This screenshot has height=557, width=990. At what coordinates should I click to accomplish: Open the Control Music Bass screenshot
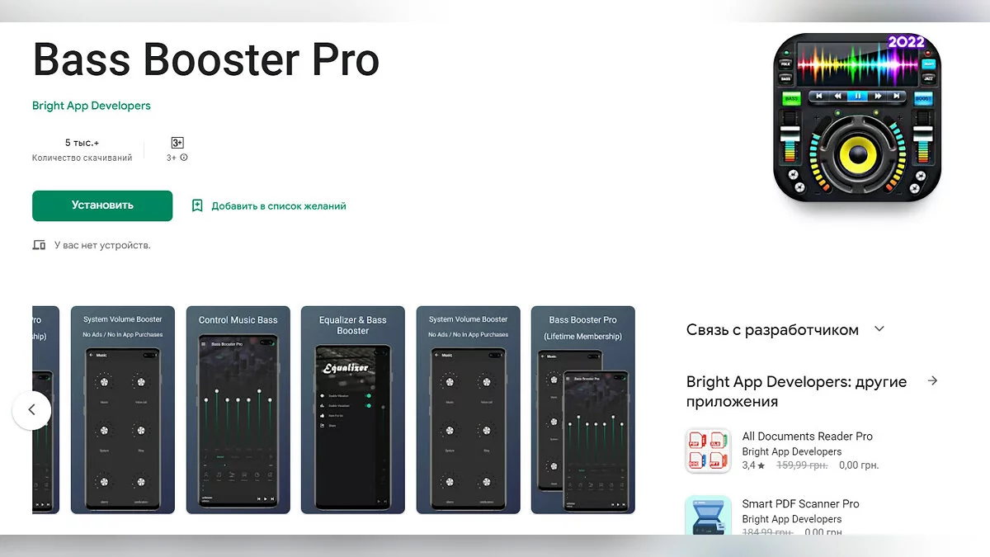click(238, 410)
